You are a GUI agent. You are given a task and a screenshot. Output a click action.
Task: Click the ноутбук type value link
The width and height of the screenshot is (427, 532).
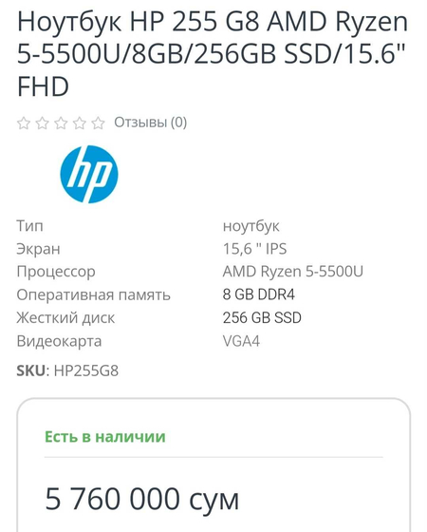click(x=251, y=226)
